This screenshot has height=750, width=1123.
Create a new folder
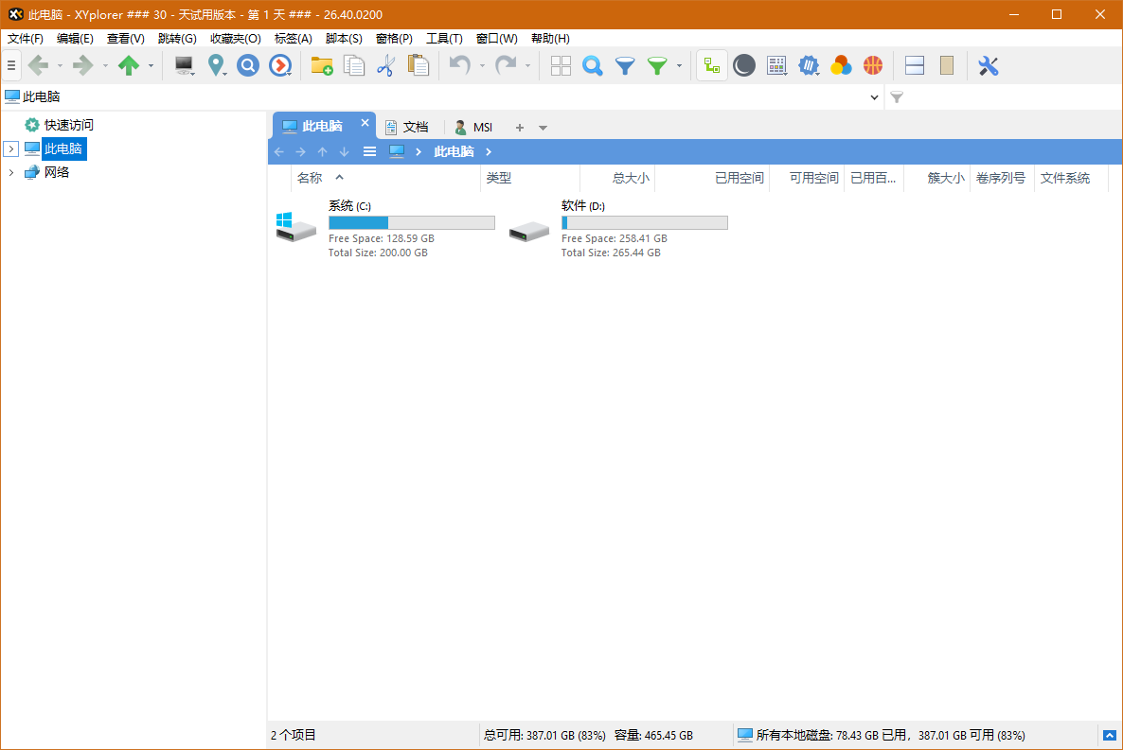tap(322, 66)
